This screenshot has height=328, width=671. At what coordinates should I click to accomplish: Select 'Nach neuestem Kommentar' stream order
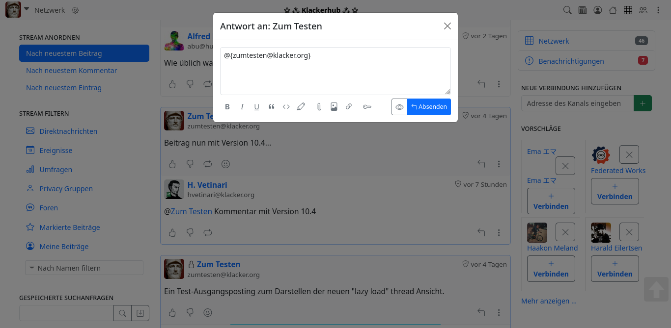pyautogui.click(x=72, y=71)
